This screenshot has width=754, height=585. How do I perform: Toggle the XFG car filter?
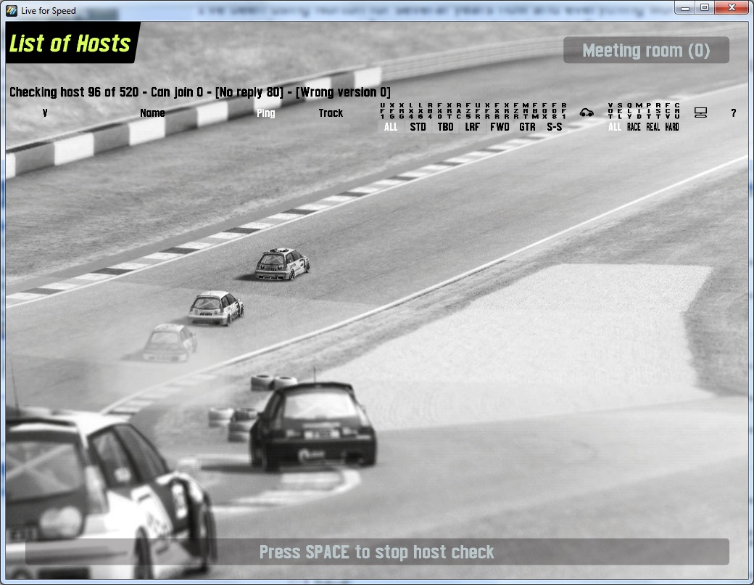tap(392, 111)
